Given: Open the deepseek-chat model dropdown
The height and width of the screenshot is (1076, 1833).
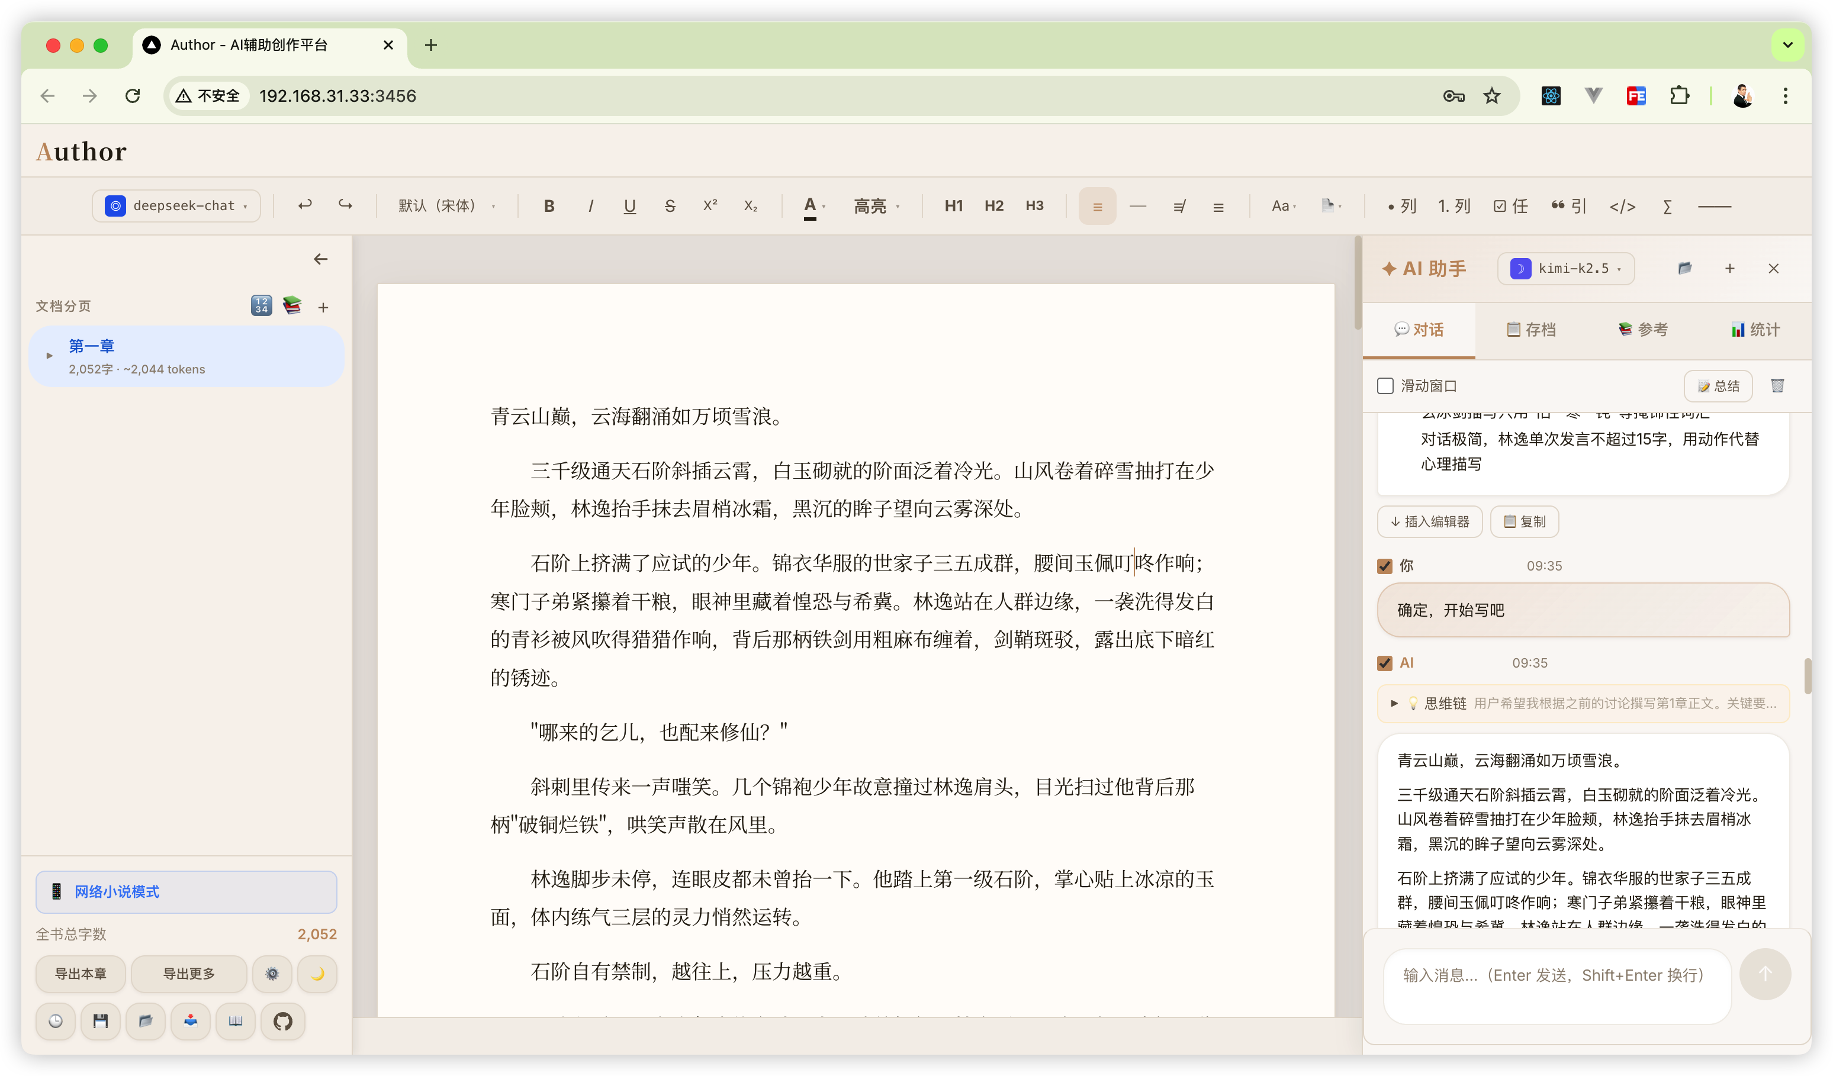Looking at the screenshot, I should 176,207.
